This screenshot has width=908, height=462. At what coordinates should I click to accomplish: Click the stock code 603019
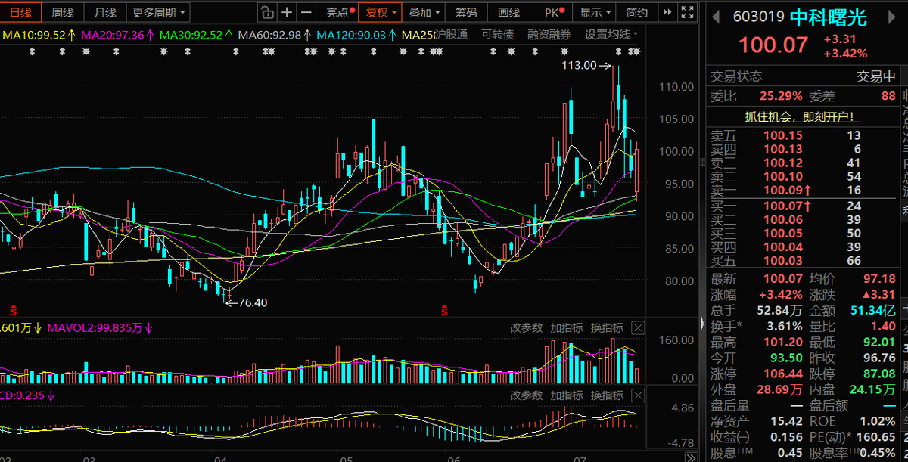[x=759, y=18]
